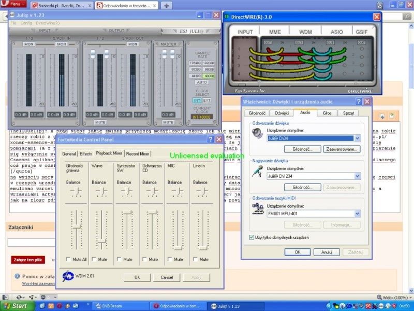The image size is (414, 311).
Task: Check the Mute All box under Głośność główna
Action: coord(68,259)
